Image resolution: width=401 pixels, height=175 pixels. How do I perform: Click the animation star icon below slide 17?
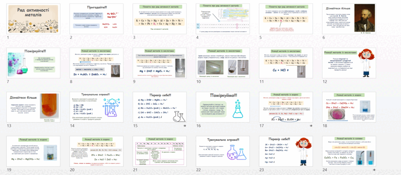tap(311, 126)
